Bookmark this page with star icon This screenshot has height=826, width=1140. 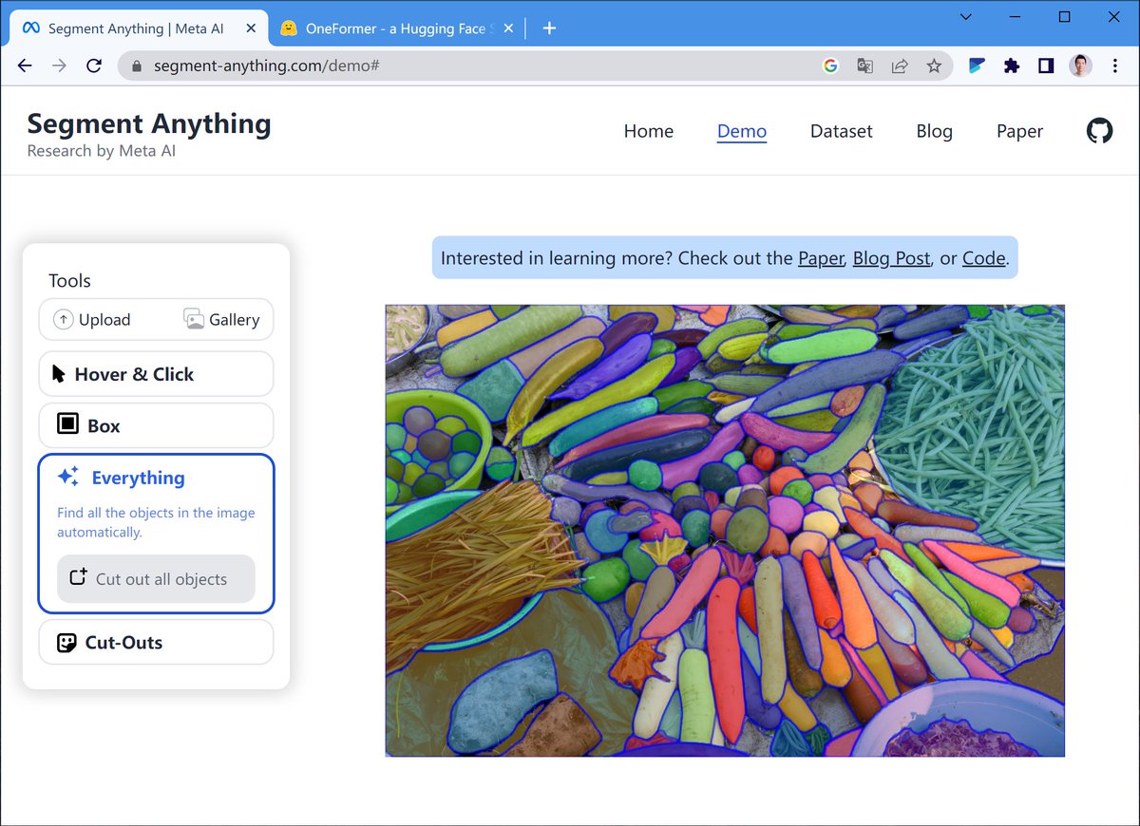pos(934,66)
